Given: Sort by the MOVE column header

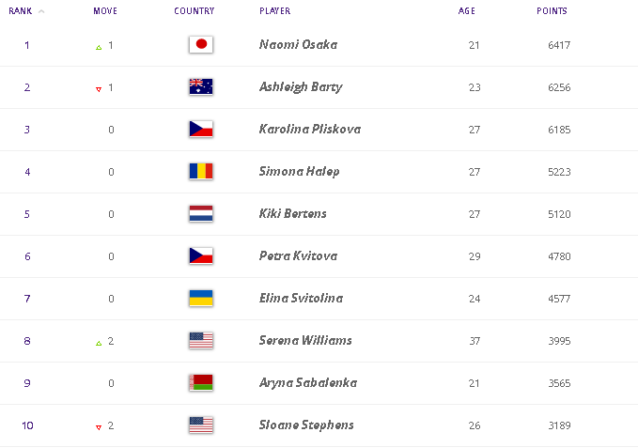Looking at the screenshot, I should 105,11.
